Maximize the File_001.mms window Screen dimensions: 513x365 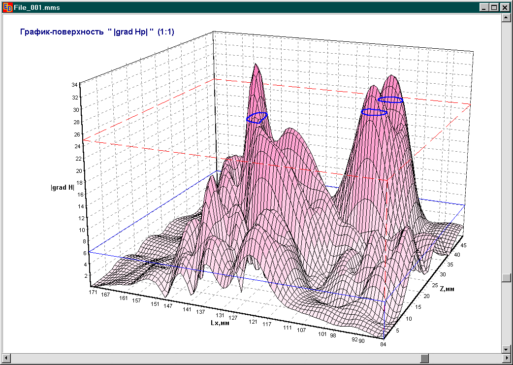click(494, 7)
